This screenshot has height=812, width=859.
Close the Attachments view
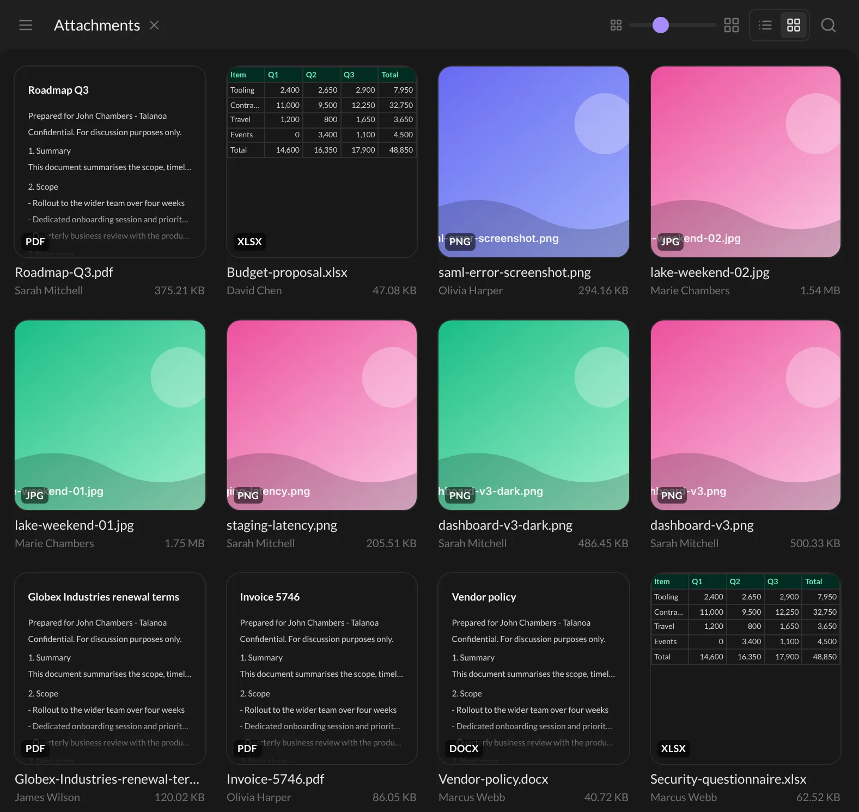[154, 25]
